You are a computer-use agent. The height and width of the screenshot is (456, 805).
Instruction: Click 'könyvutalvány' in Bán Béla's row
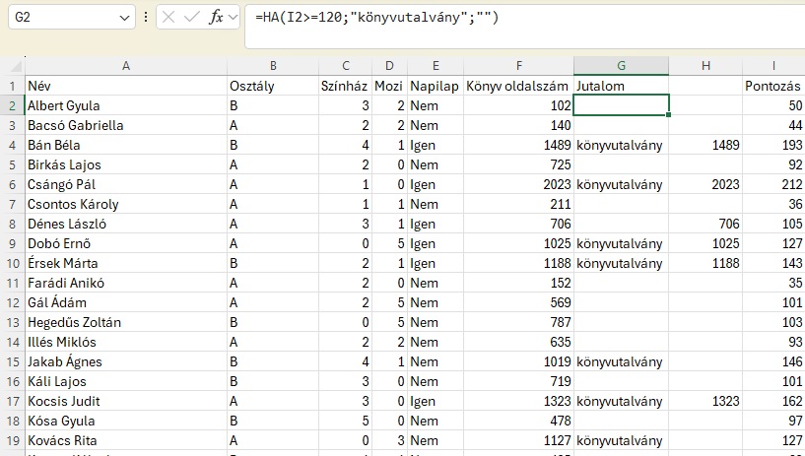pos(620,145)
